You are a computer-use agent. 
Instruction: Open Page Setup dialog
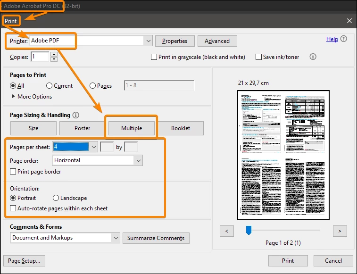[24, 261]
